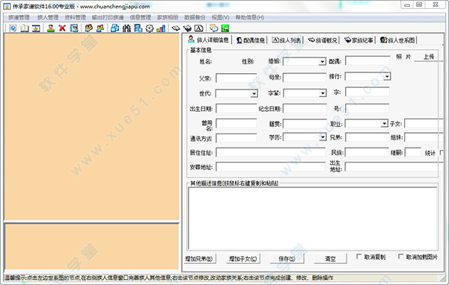449x285 pixels.
Task: Click the green exit toolbar icon
Action: coord(225,28)
